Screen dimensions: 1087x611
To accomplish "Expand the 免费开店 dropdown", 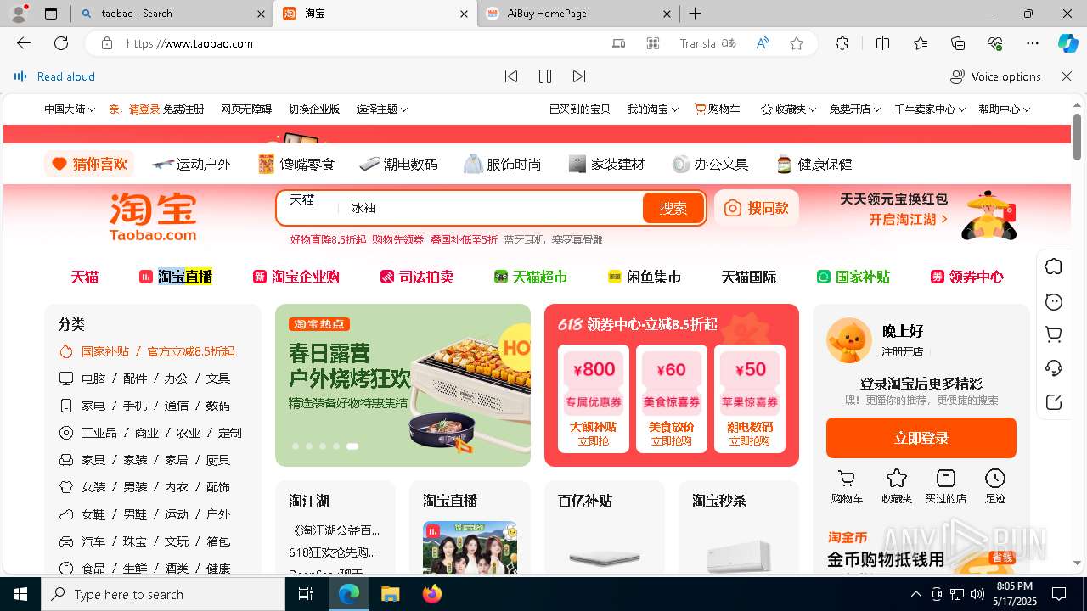I will pos(854,109).
